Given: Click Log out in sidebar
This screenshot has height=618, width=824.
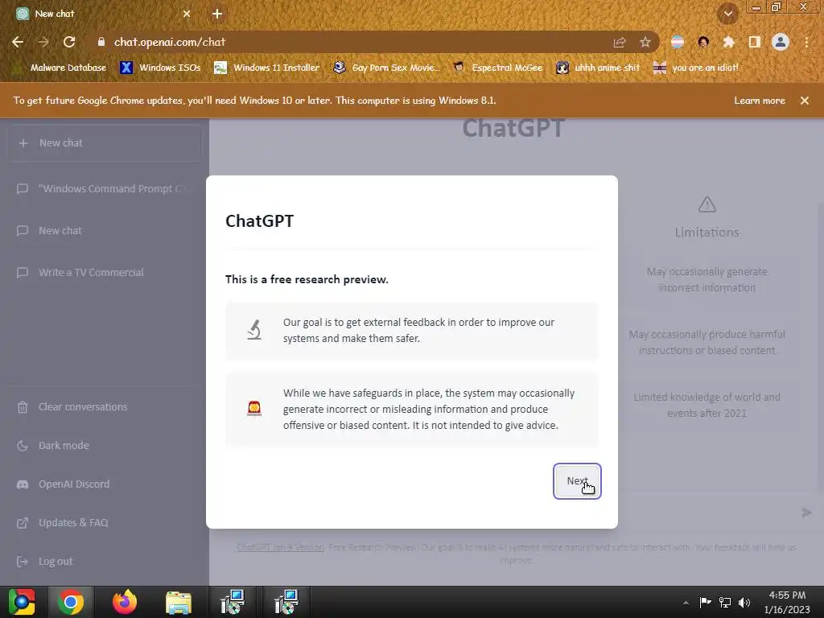Looking at the screenshot, I should click(105, 561).
